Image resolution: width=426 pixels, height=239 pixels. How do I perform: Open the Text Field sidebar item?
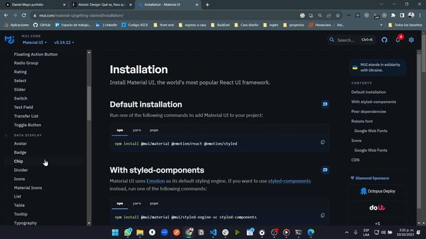[23, 108]
